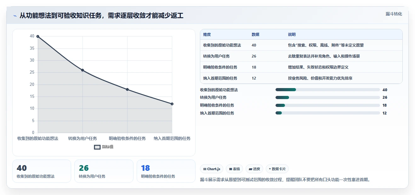Click the chart data point at value 18
415x195 pixels.
pyautogui.click(x=127, y=89)
